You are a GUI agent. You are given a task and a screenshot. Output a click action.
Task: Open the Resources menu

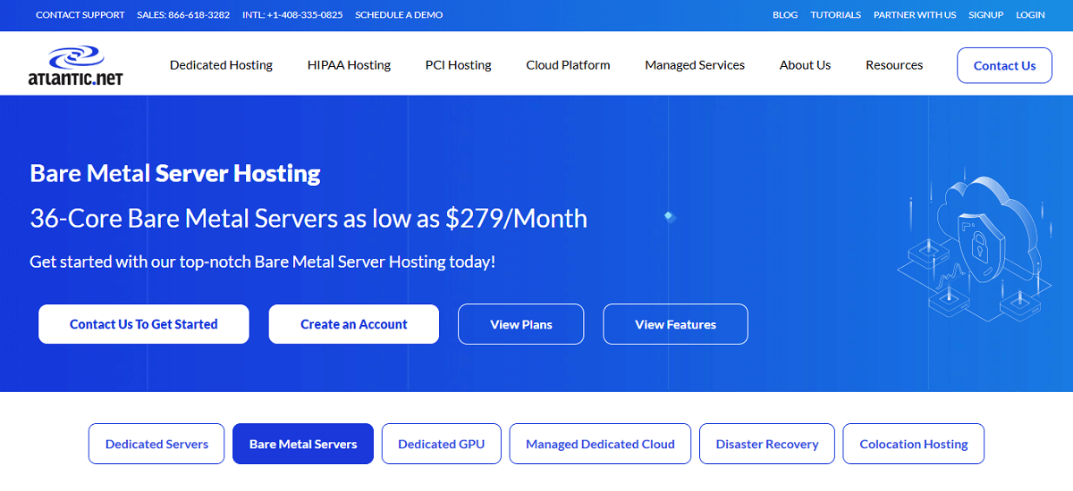point(894,65)
